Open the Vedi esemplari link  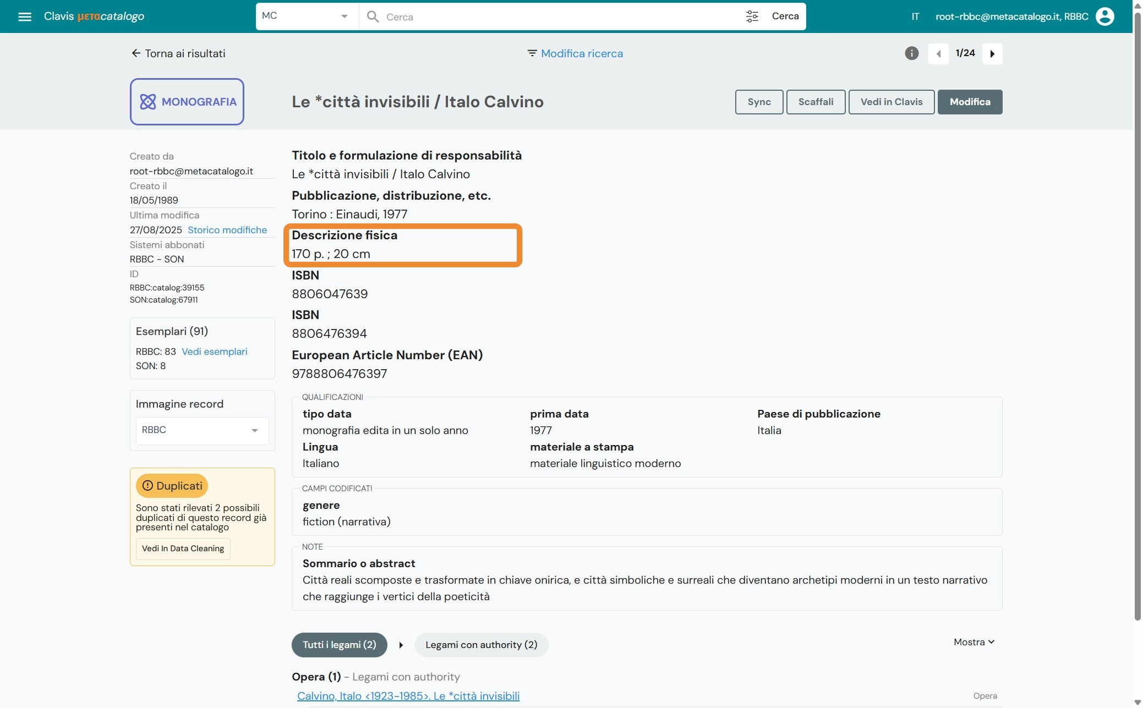[x=215, y=351]
